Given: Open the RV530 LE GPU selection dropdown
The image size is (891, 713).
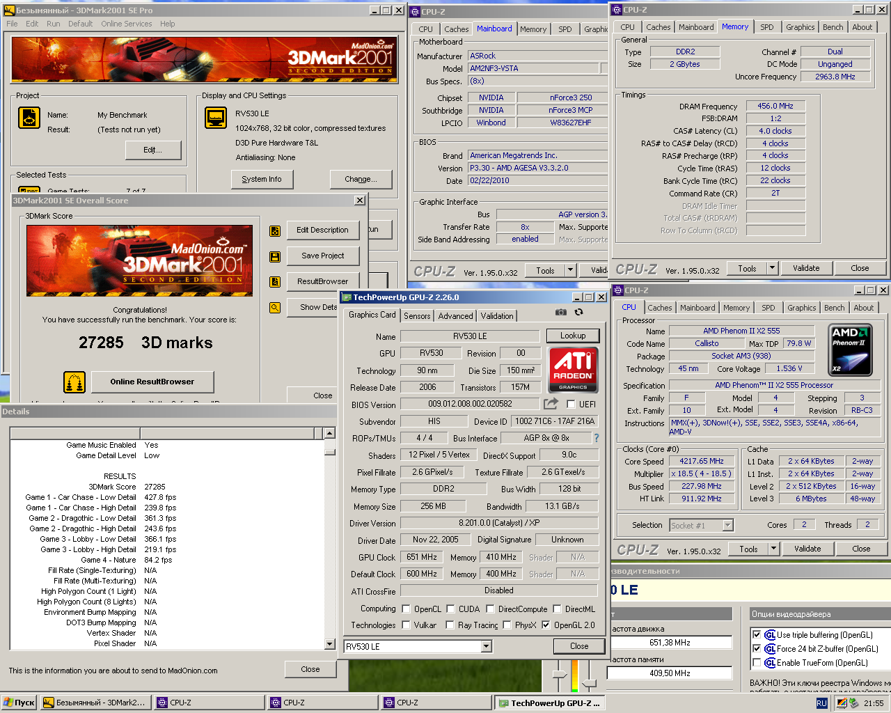Looking at the screenshot, I should pos(486,647).
